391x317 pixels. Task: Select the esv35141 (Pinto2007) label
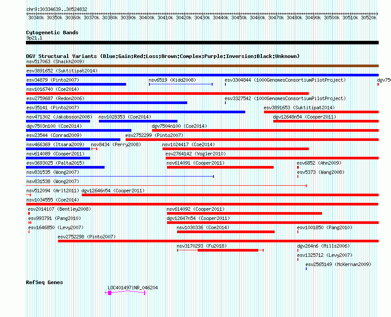[x=53, y=108]
